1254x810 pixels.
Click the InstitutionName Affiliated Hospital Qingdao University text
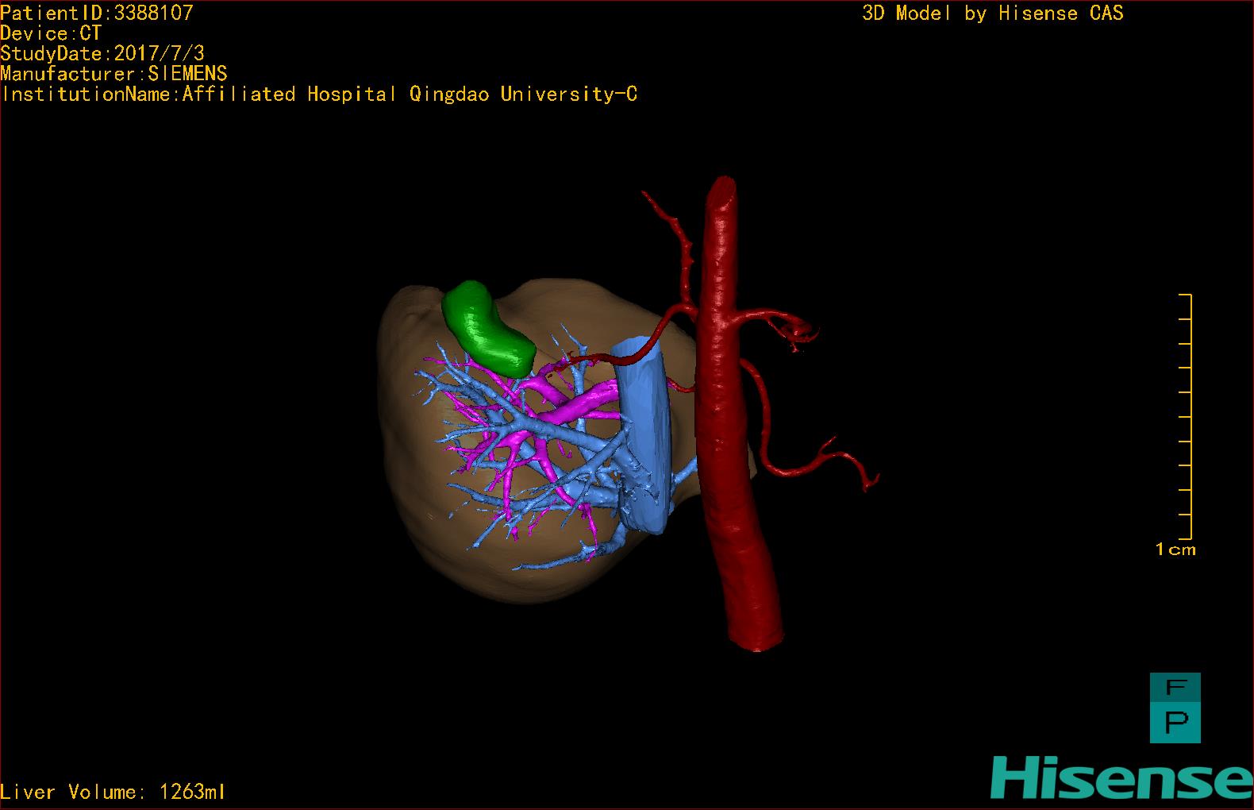point(319,94)
